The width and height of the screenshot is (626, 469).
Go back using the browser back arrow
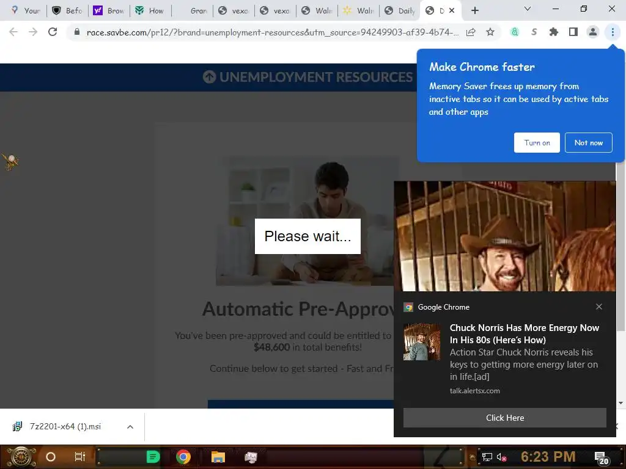(x=13, y=32)
